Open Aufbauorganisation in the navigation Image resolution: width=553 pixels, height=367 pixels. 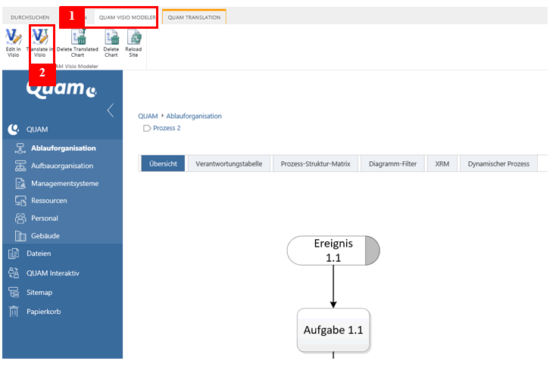click(62, 166)
